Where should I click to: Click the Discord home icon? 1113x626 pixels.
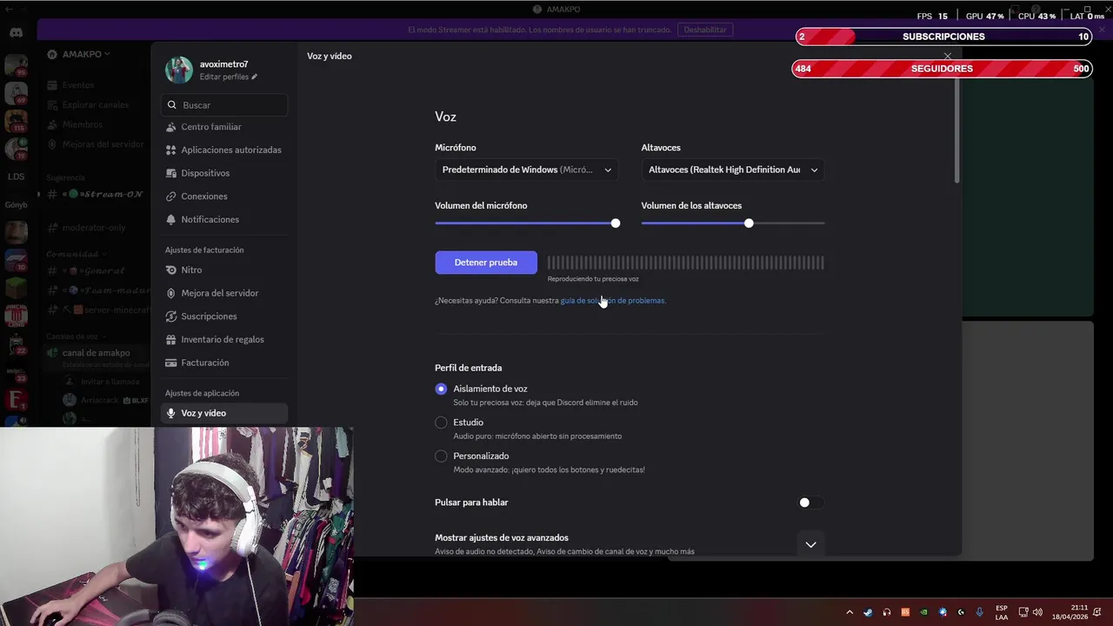(17, 32)
